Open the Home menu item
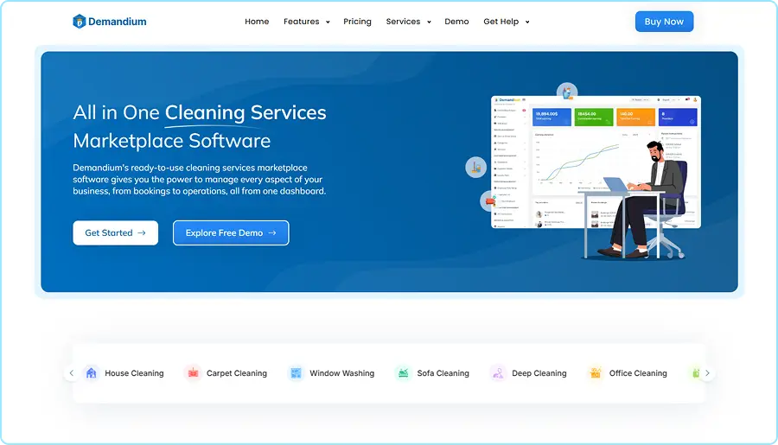 [257, 22]
